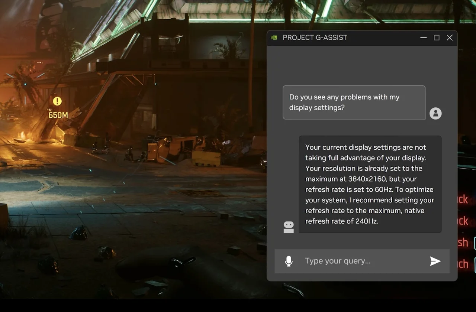Click the red control hint ending 'sh'
This screenshot has width=476, height=312.
(463, 243)
